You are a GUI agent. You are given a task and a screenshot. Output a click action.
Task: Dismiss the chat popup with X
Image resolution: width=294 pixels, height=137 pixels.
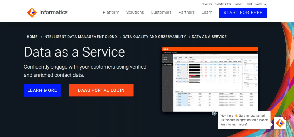tap(214, 113)
